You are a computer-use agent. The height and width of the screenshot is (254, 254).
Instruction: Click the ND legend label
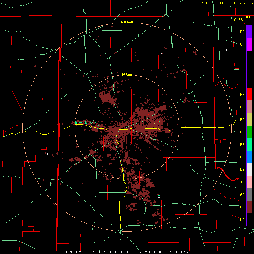242,220
